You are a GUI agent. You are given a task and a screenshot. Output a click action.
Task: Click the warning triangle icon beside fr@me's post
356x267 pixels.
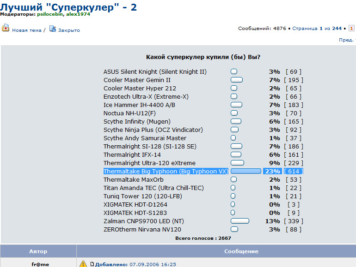83,264
